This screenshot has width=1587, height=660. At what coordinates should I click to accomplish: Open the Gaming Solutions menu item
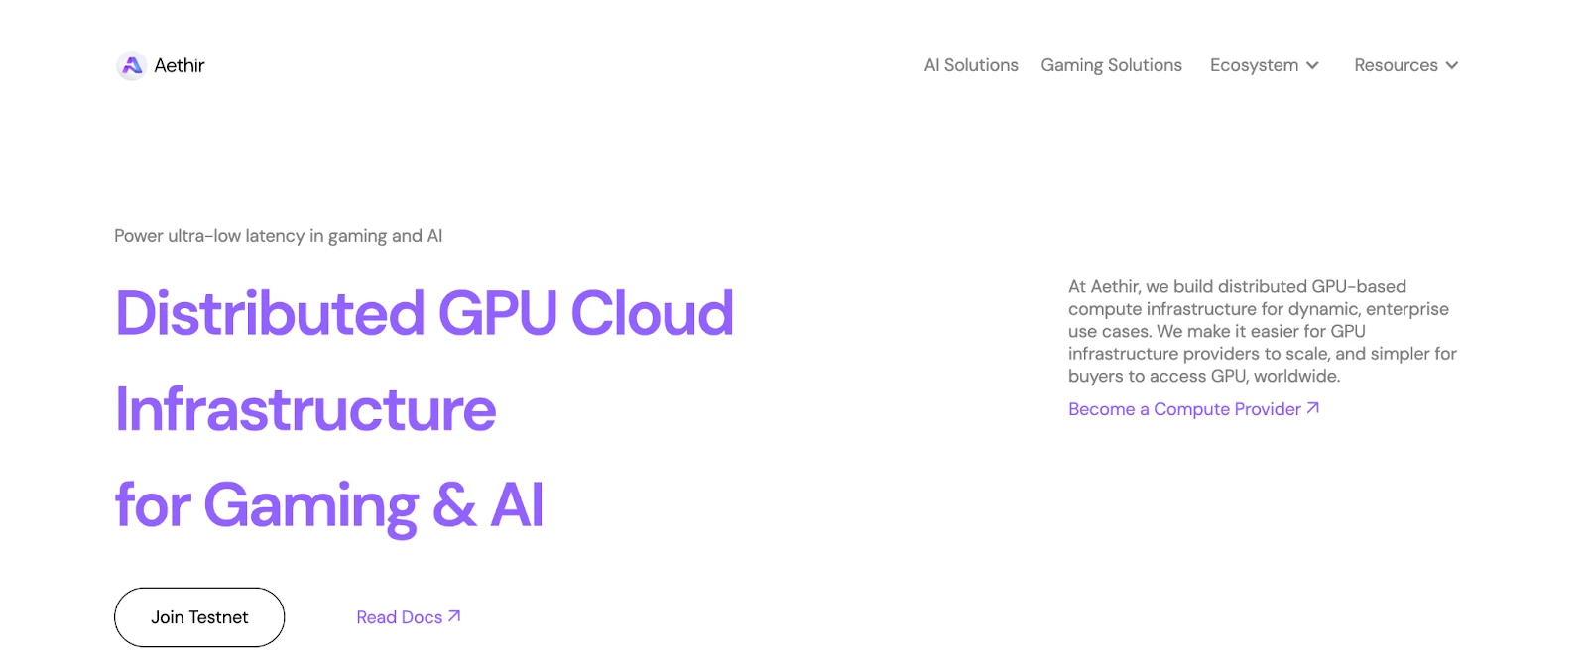(x=1111, y=65)
